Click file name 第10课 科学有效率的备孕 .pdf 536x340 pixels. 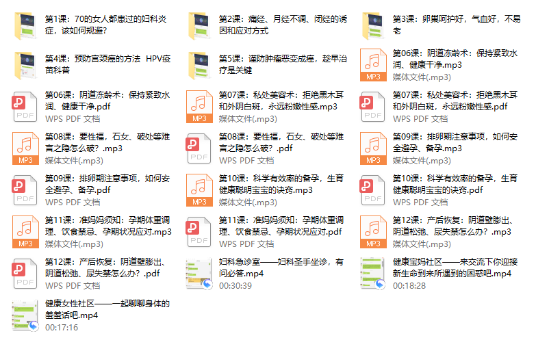tap(455, 184)
